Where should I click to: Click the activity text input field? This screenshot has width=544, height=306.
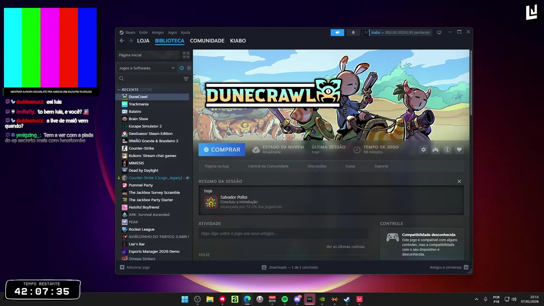pyautogui.click(x=283, y=233)
